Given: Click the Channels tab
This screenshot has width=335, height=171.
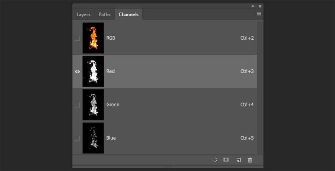Looking at the screenshot, I should click(128, 14).
